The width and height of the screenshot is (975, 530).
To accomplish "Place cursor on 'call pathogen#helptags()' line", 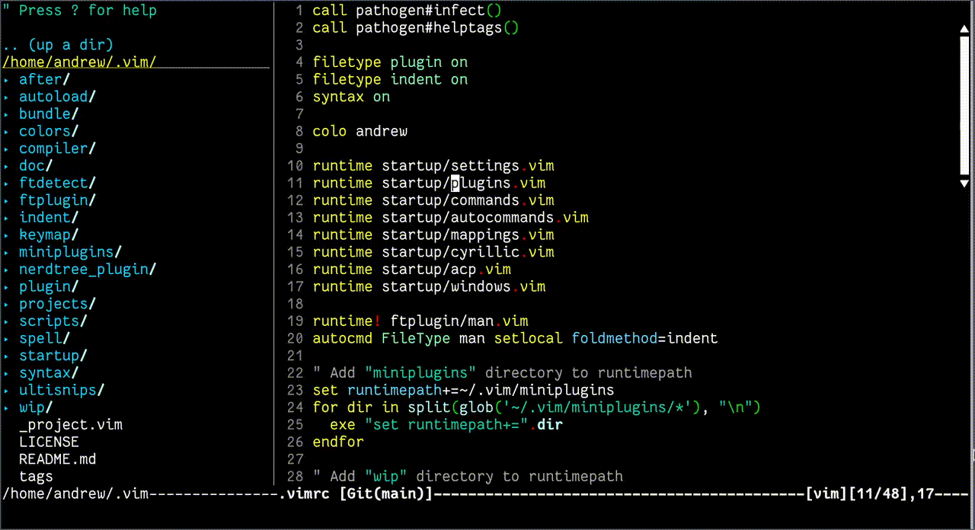I will coord(416,28).
